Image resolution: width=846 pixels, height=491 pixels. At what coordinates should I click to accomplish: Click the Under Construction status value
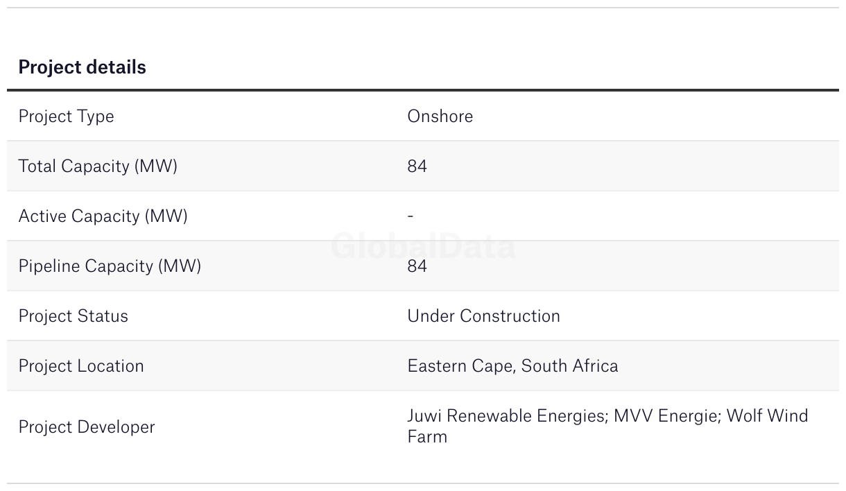click(483, 316)
